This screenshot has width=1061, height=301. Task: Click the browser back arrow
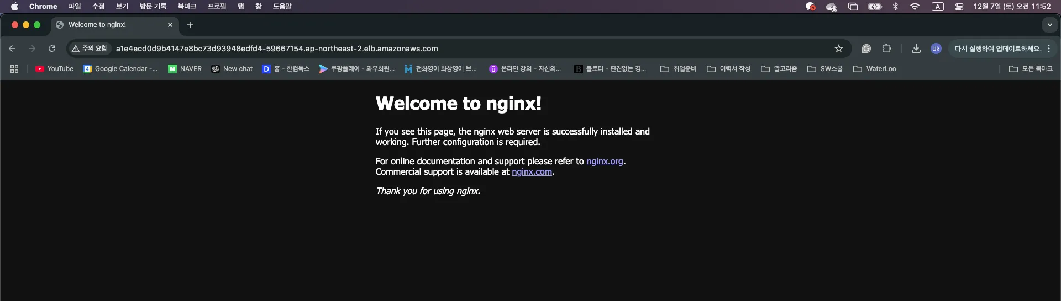[x=12, y=49]
